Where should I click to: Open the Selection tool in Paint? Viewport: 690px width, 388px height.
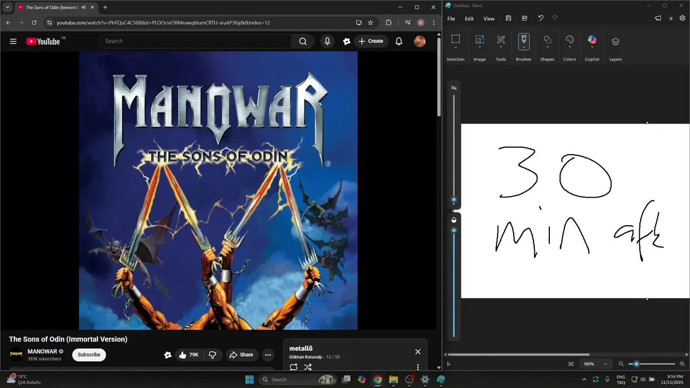pos(456,39)
